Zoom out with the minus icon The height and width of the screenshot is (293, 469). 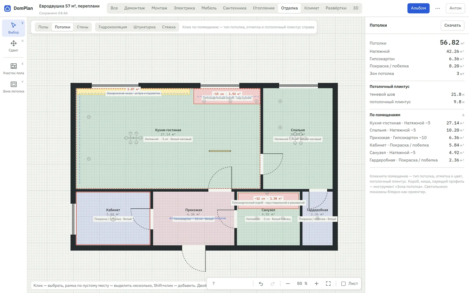[288, 284]
